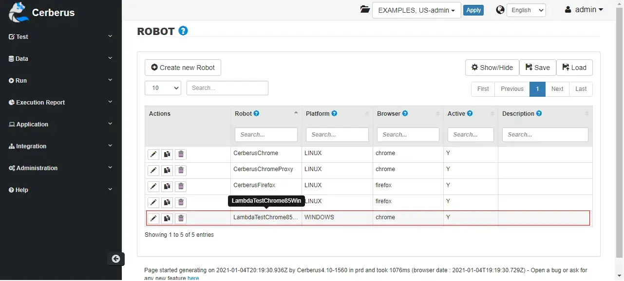Click the Robot column search field
Viewport: 624px width, 281px height.
coord(266,134)
